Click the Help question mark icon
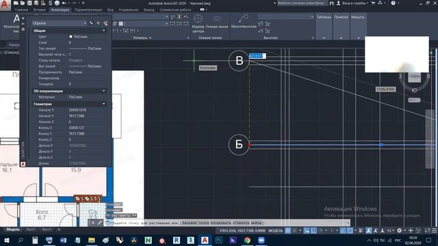438x246 pixels. (393, 3)
